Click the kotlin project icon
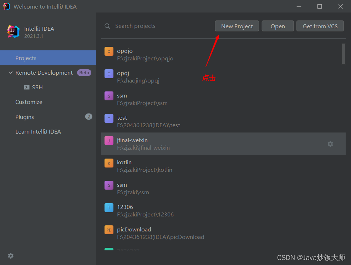The image size is (351, 265). pyautogui.click(x=109, y=163)
